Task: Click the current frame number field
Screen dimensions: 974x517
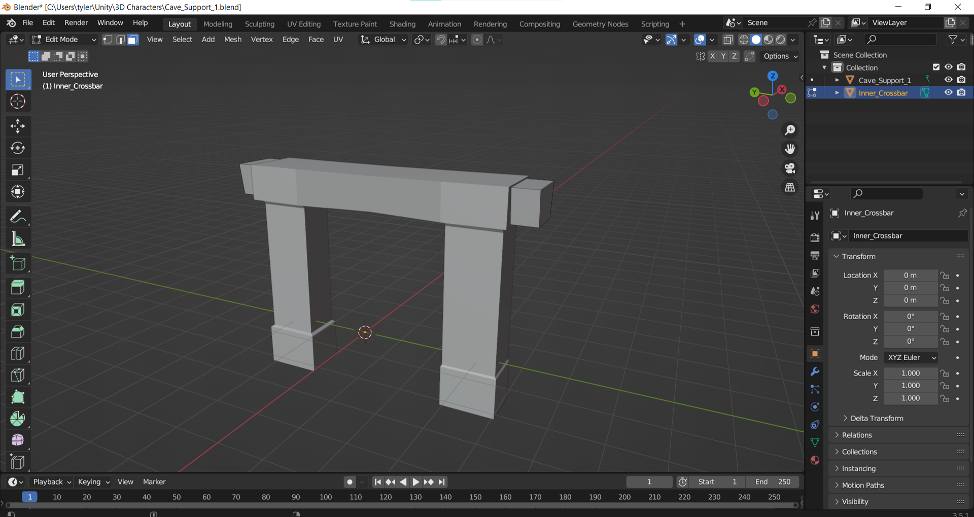Action: click(649, 481)
